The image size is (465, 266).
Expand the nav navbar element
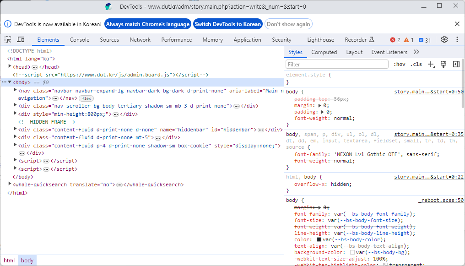pos(15,90)
